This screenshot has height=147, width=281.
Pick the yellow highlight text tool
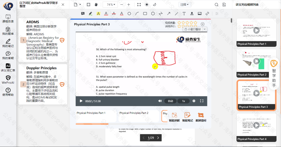pyautogui.click(x=98, y=14)
